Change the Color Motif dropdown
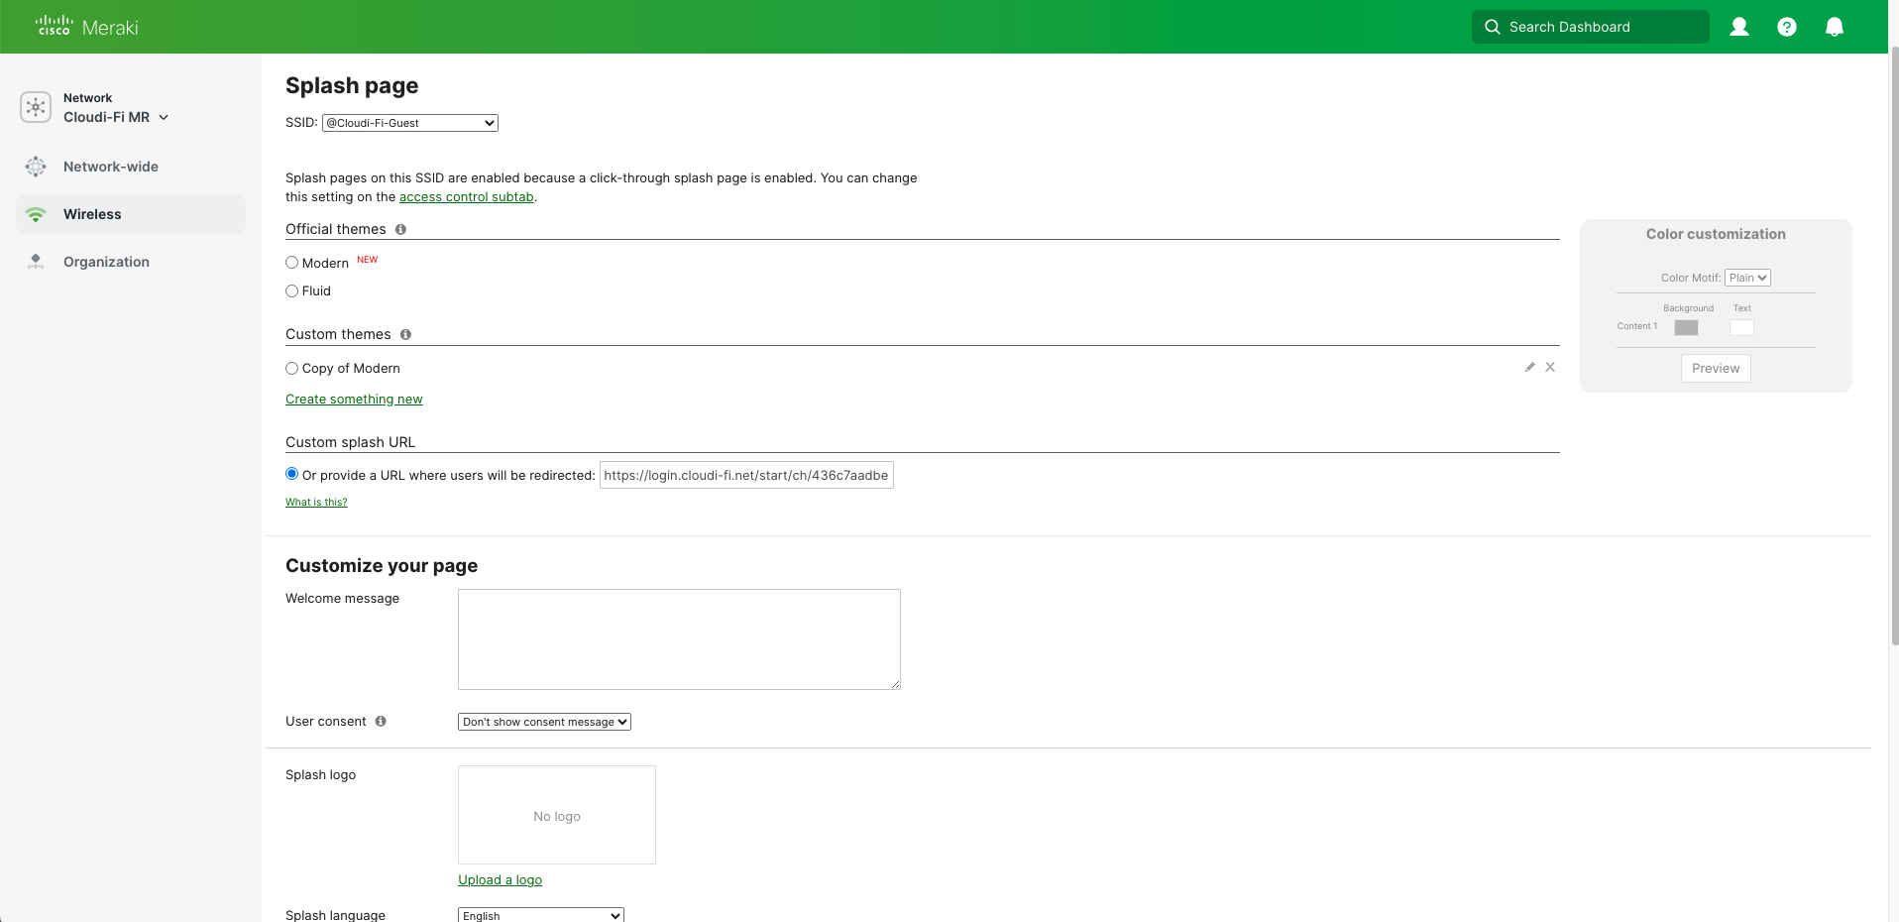1899x922 pixels. pos(1747,278)
